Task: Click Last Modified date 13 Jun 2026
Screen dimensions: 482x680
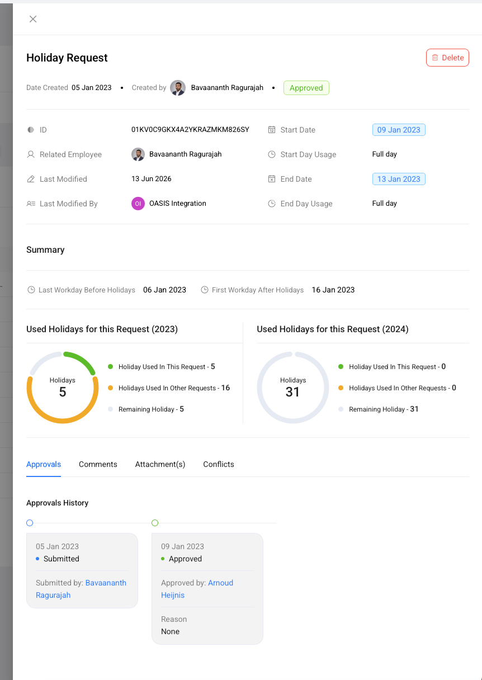Action: [152, 179]
